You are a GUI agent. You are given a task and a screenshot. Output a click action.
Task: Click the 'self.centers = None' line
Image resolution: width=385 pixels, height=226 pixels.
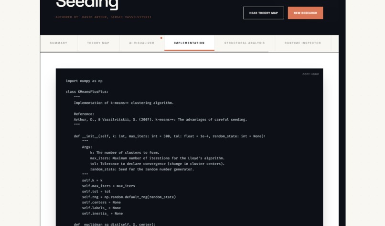click(x=101, y=203)
